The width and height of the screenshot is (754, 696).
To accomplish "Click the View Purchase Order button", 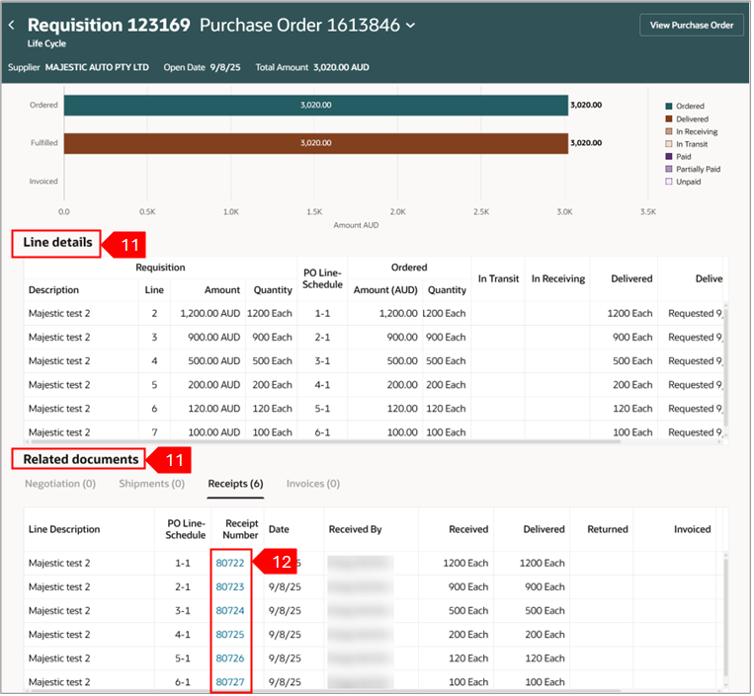I will coord(692,26).
